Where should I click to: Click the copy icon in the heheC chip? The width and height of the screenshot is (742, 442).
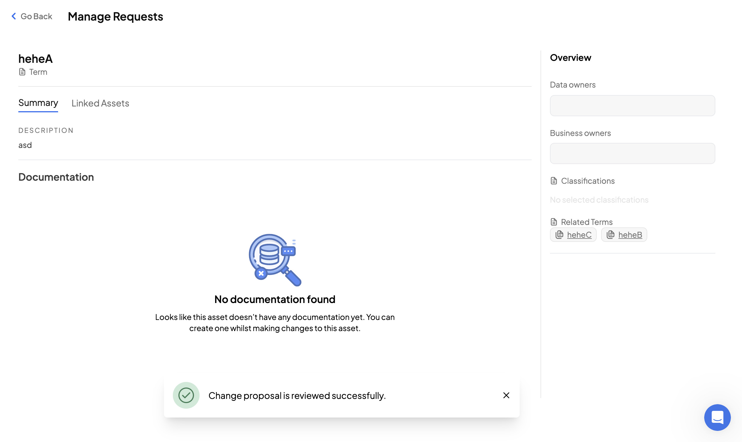click(x=559, y=235)
